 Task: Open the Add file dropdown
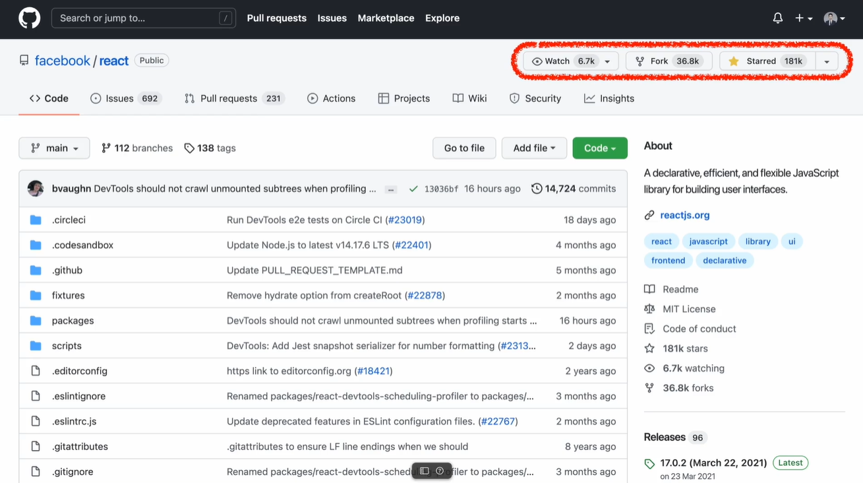[534, 148]
